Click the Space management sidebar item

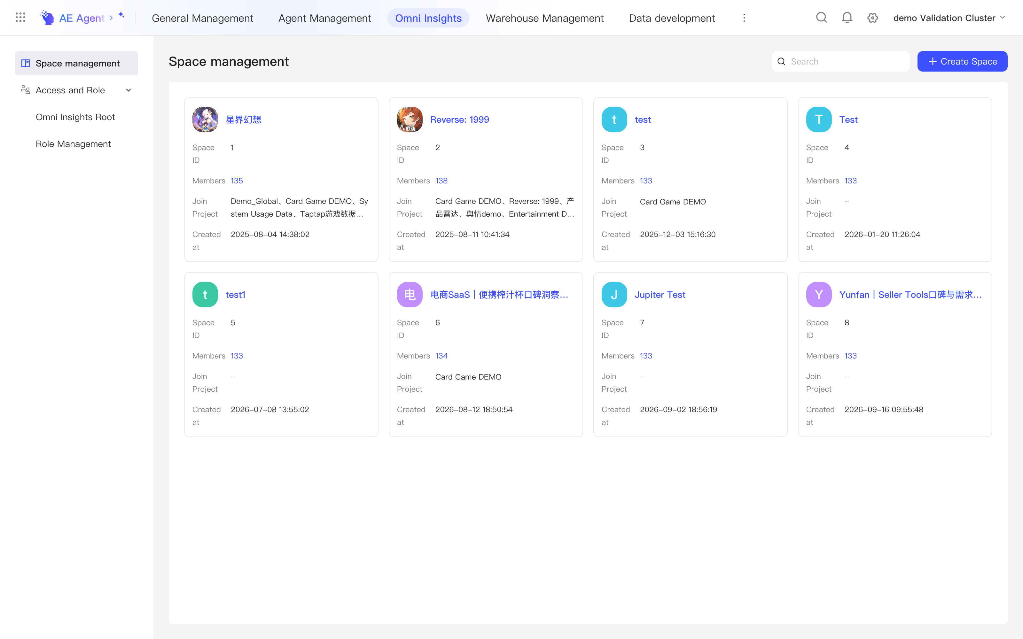76,63
